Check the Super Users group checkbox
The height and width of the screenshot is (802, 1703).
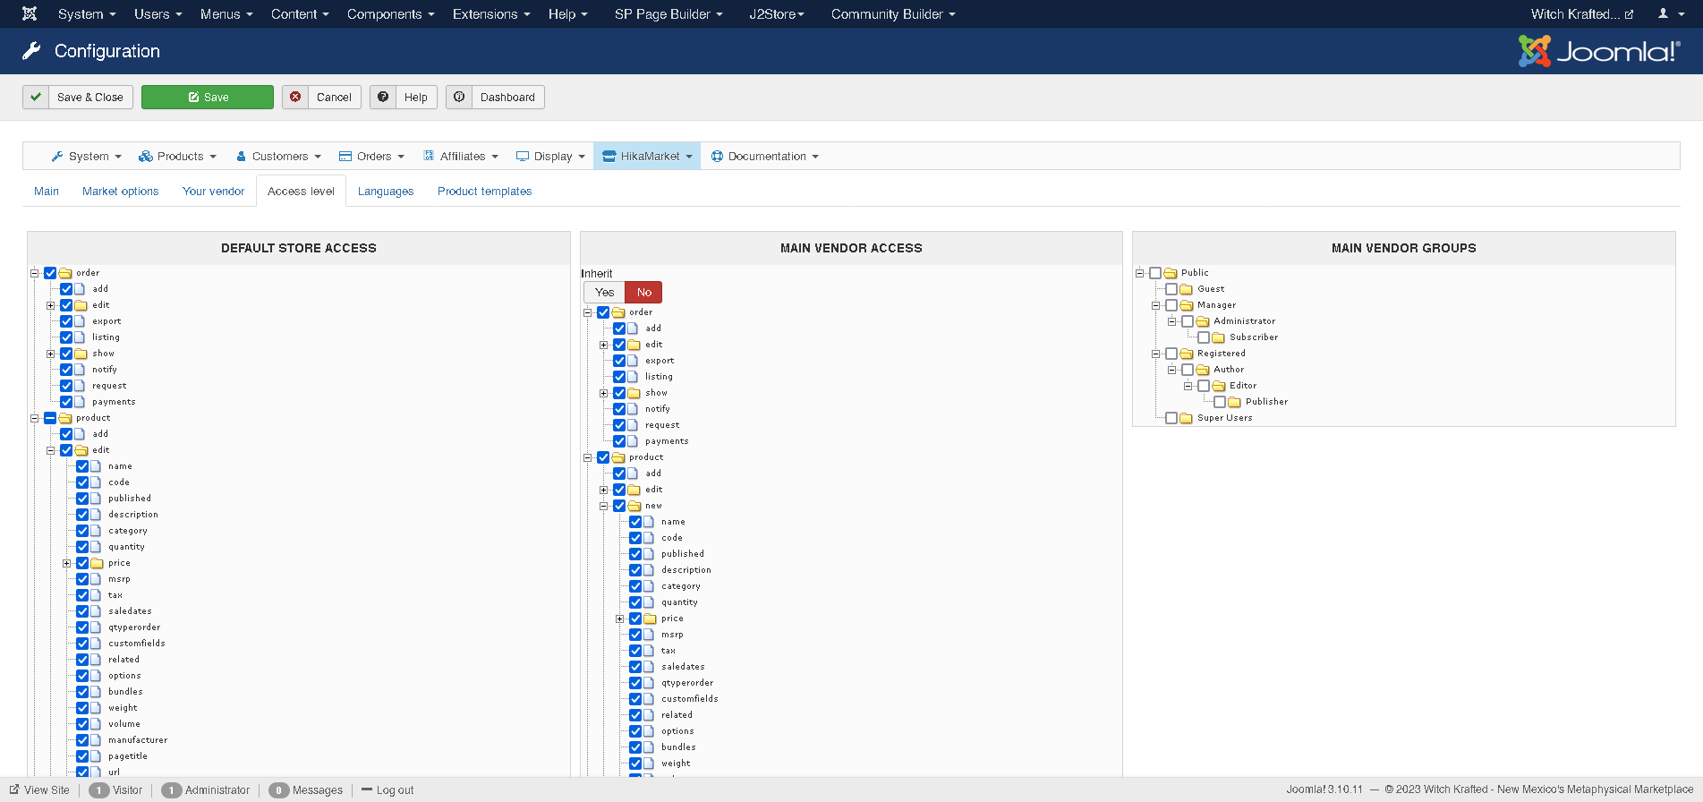pos(1171,418)
